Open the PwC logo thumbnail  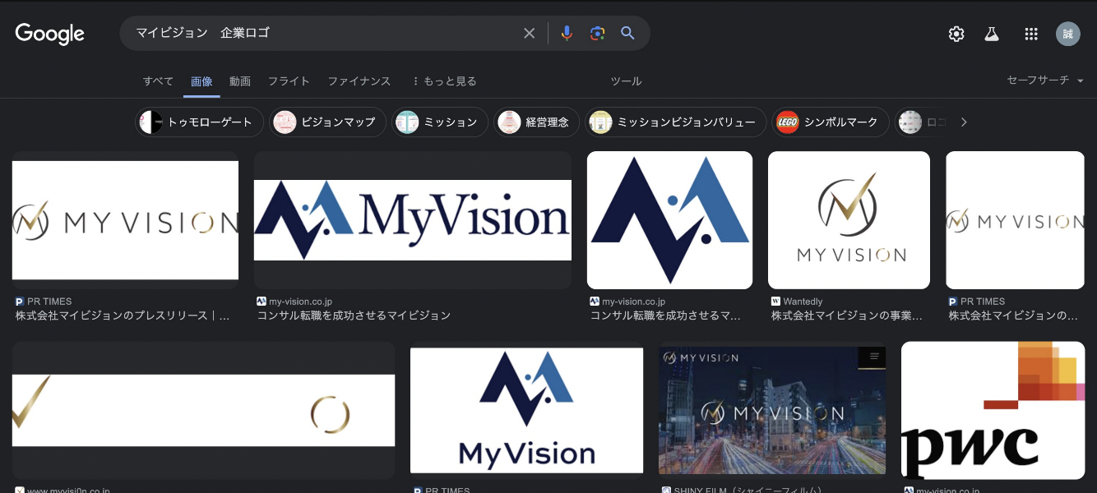tap(993, 410)
